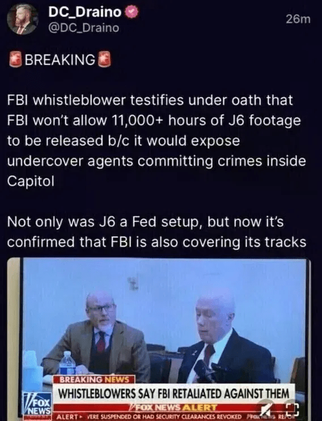
Task: Click the DC_Draino display name
Action: (85, 12)
